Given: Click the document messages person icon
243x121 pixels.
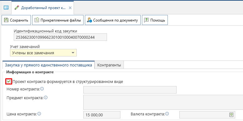Looking at the screenshot, I should point(90,20).
